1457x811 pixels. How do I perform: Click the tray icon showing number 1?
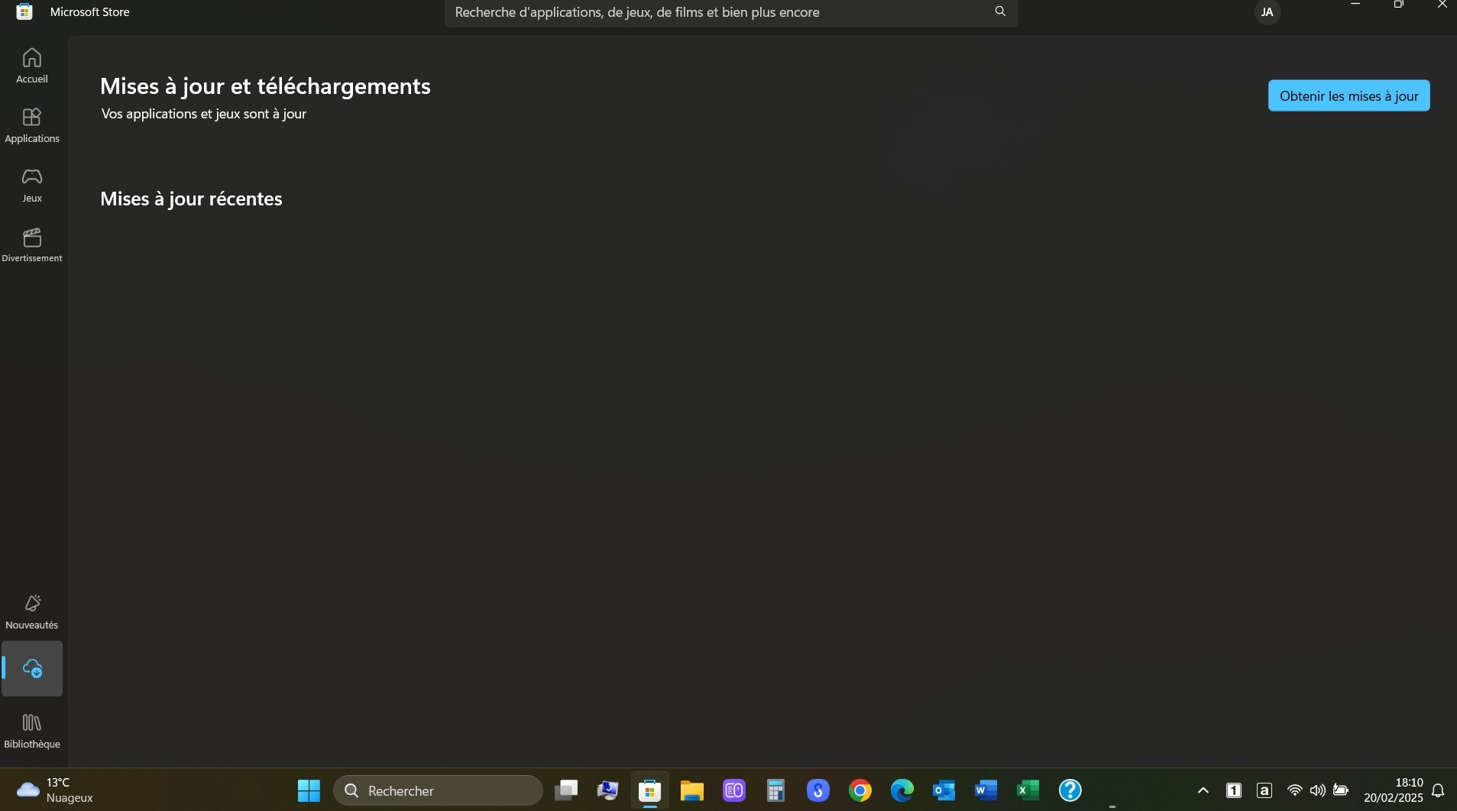1234,790
